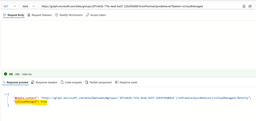Switch to Request Body tab
The image size is (256, 121).
click(14, 15)
